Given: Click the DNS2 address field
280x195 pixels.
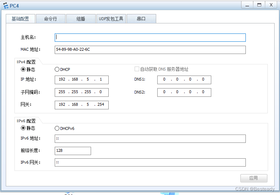Looking at the screenshot, I should pos(184,92).
